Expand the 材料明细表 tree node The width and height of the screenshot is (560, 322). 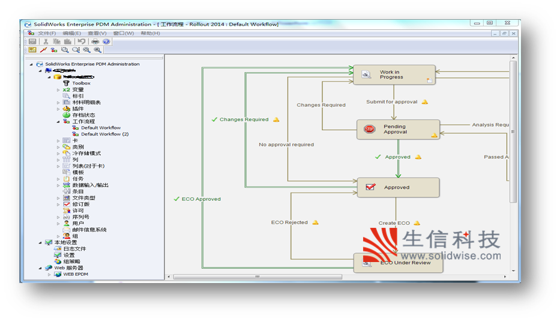click(x=58, y=103)
